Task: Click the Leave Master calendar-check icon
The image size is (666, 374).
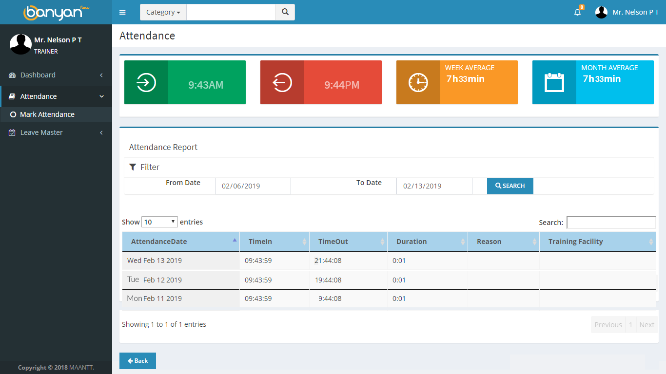Action: click(13, 132)
